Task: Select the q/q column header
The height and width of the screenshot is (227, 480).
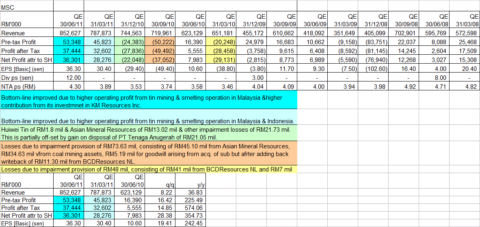Action: (160, 182)
